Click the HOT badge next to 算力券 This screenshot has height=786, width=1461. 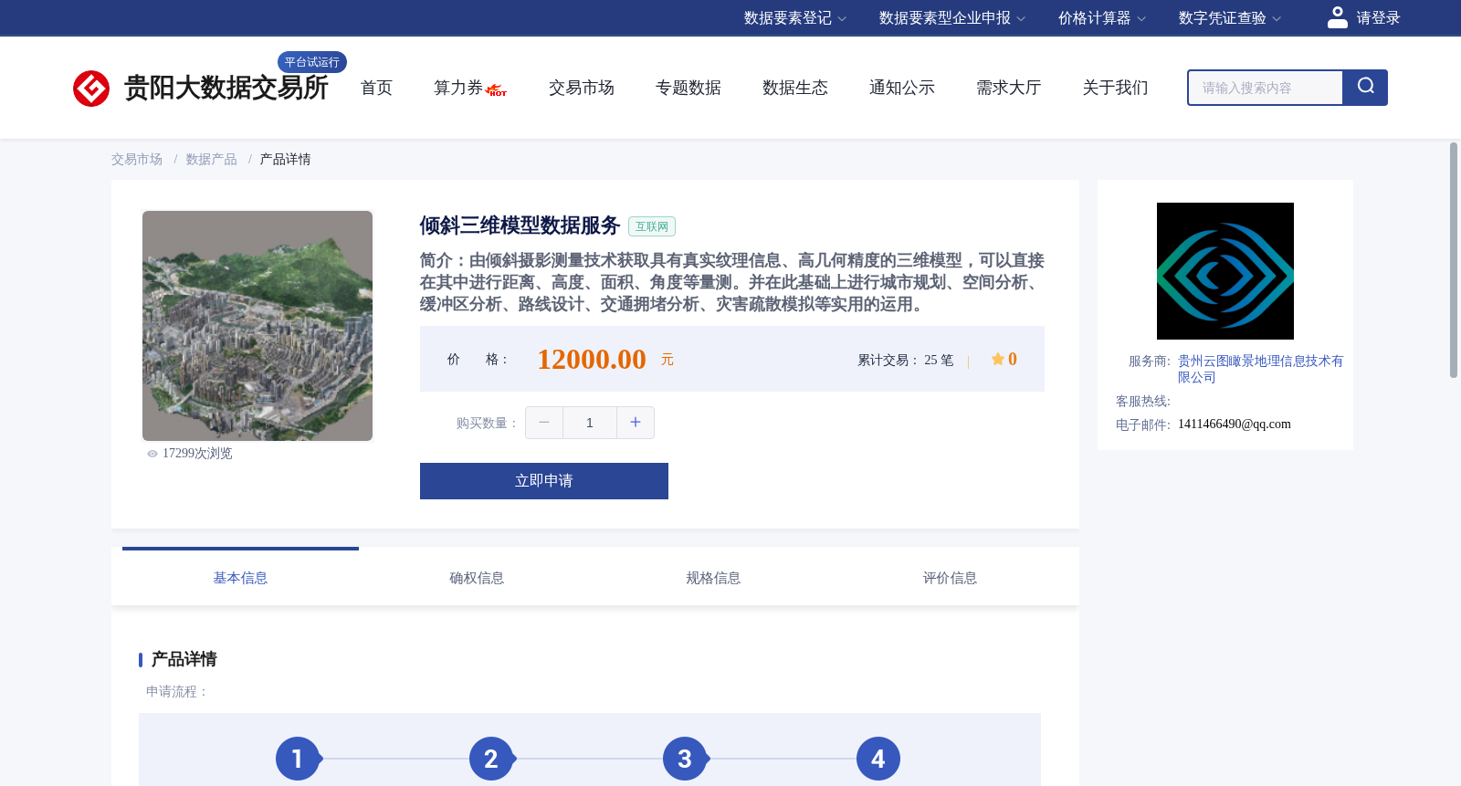[497, 90]
